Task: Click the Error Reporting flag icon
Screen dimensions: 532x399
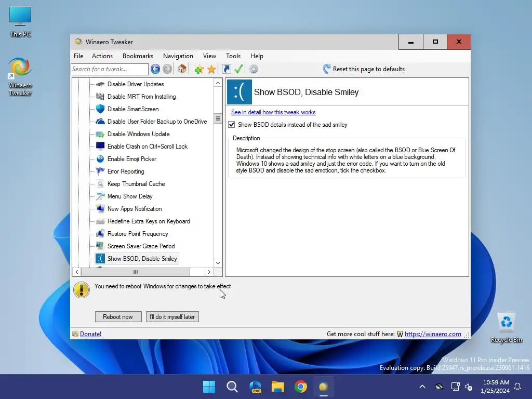Action: 100,171
